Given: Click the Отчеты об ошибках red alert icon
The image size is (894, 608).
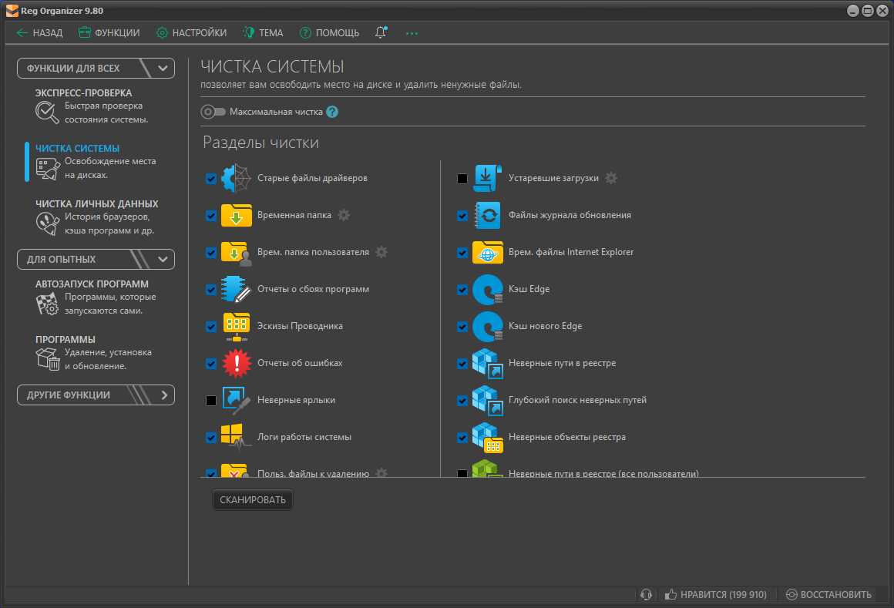Looking at the screenshot, I should [x=237, y=363].
